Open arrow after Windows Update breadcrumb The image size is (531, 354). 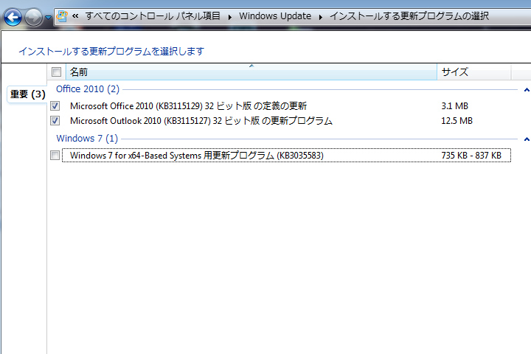click(320, 17)
